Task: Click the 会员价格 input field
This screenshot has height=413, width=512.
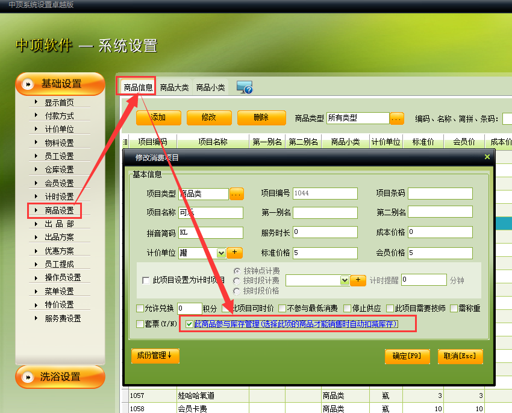Action: tap(440, 253)
